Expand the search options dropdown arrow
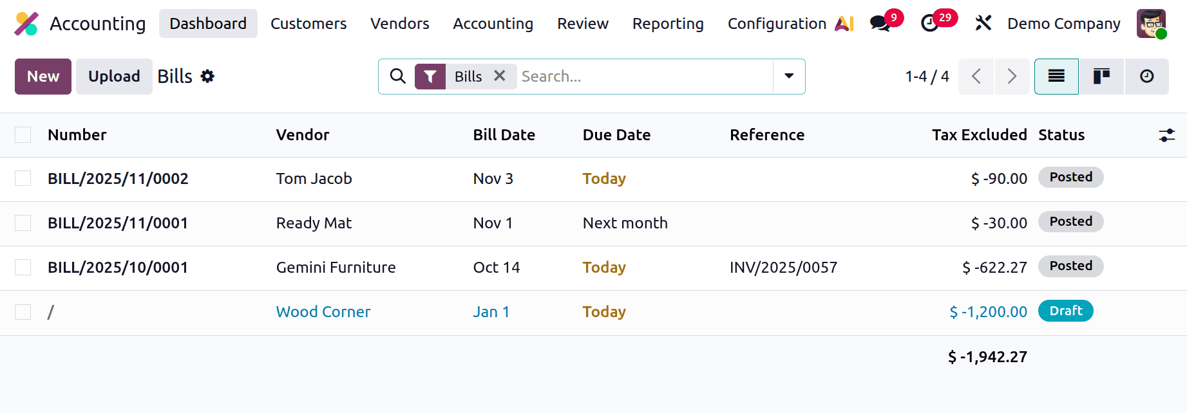The width and height of the screenshot is (1187, 413). pyautogui.click(x=788, y=76)
